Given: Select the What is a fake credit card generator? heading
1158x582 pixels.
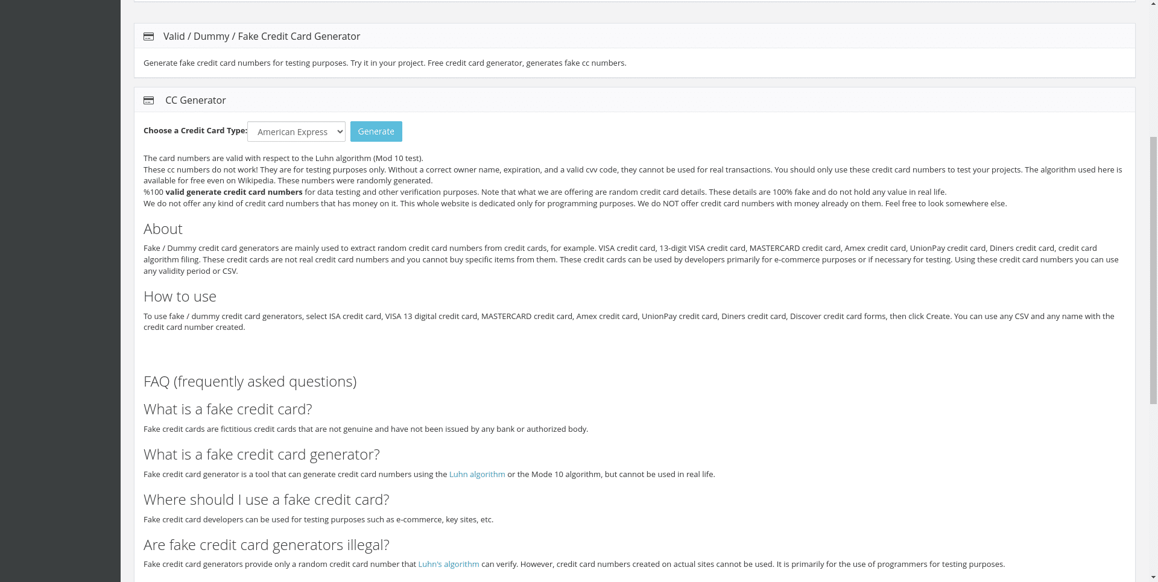Looking at the screenshot, I should tap(261, 455).
